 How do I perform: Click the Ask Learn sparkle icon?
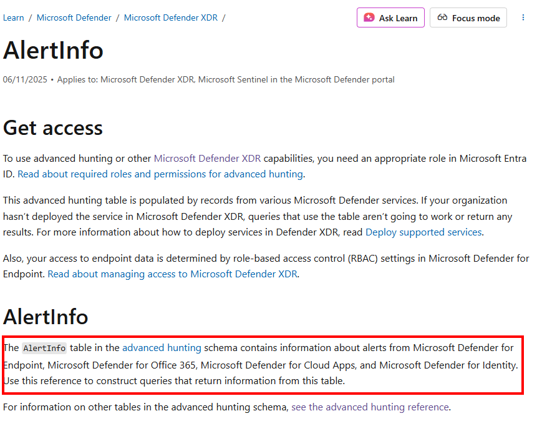369,18
